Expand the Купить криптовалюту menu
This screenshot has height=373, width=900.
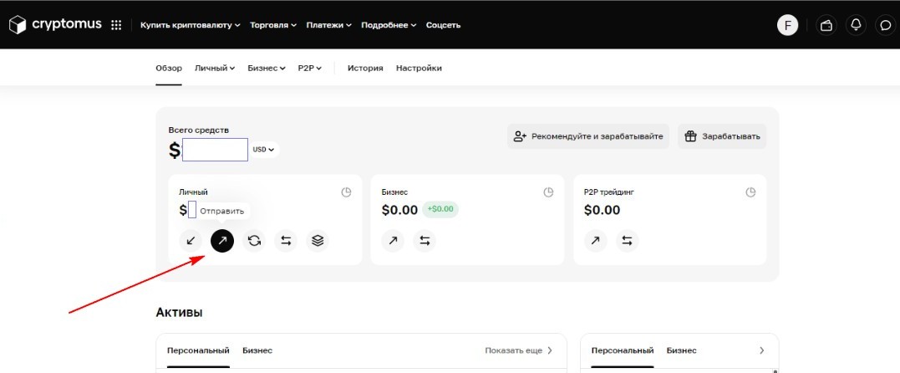(x=190, y=25)
